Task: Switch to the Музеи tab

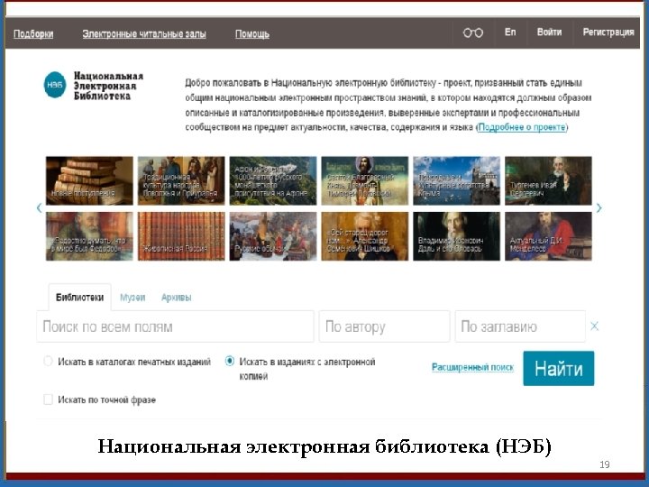Action: tap(133, 298)
